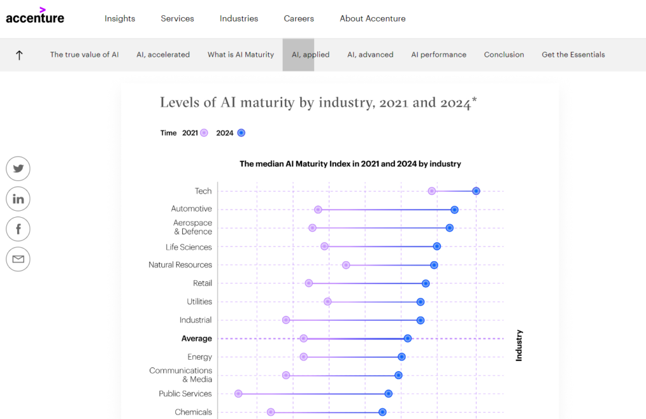Click the chart title text

pyautogui.click(x=350, y=163)
